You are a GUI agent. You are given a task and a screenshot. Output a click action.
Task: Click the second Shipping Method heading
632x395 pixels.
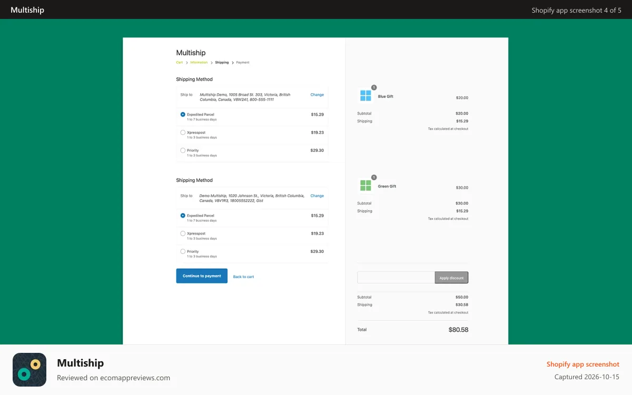coord(194,181)
